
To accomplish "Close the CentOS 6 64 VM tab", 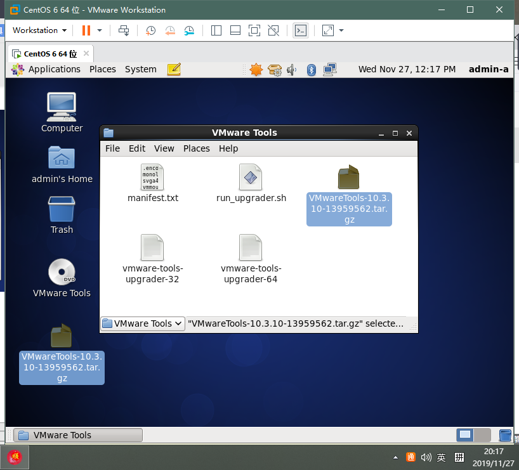I will 86,53.
